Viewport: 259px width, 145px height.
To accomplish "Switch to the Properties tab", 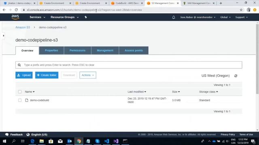I will 51,50.
